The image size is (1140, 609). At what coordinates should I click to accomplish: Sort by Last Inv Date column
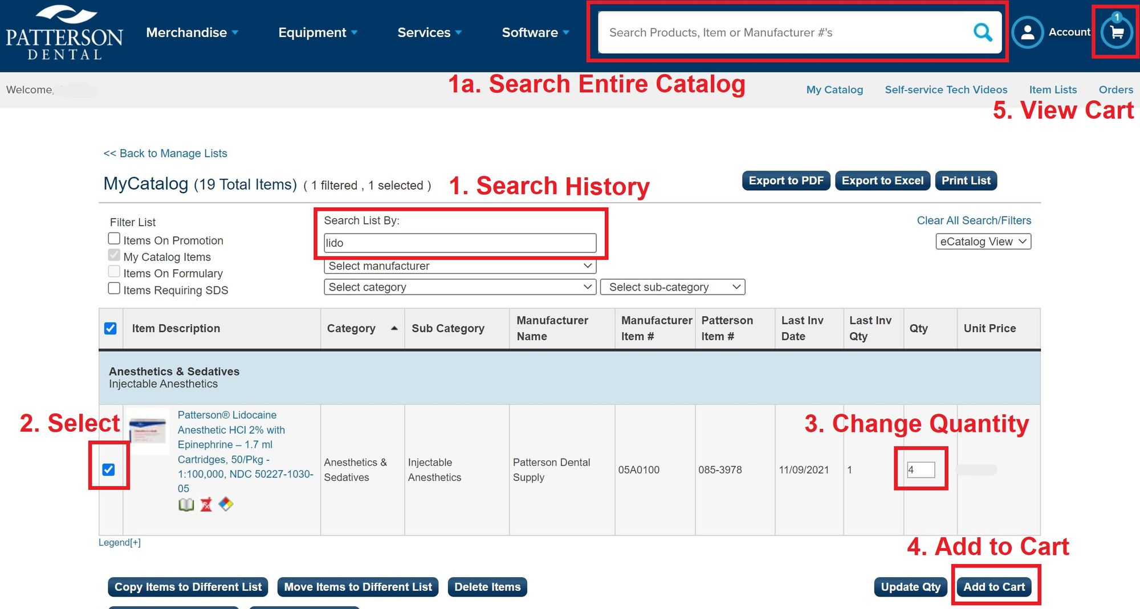[802, 329]
